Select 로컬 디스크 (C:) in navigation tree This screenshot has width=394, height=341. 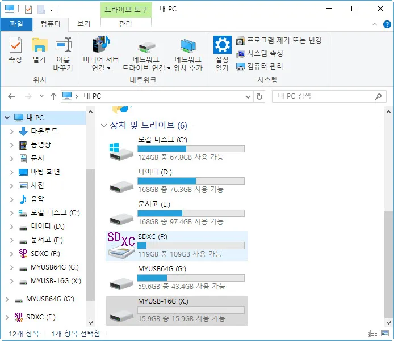(x=55, y=212)
